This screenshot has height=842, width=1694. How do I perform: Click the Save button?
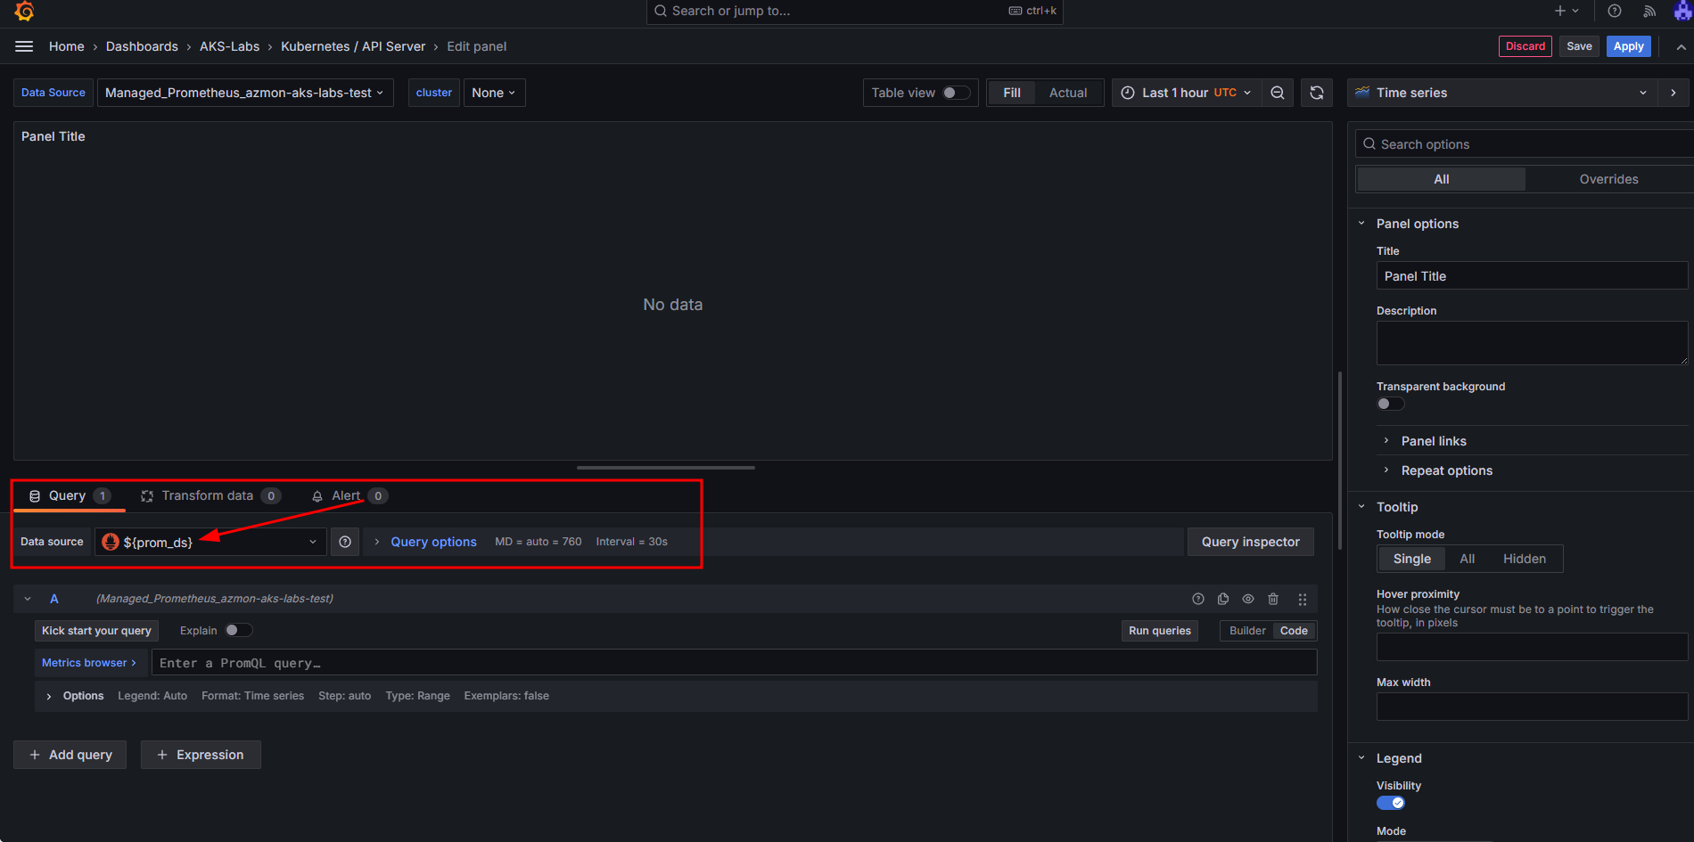tap(1579, 46)
